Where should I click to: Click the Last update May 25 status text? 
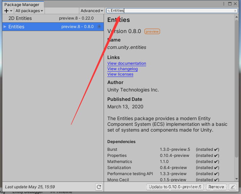pyautogui.click(x=30, y=187)
